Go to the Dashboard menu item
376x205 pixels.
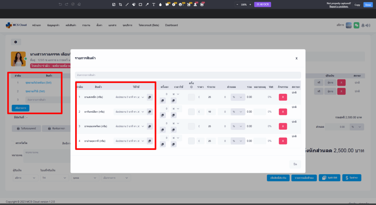171,25
